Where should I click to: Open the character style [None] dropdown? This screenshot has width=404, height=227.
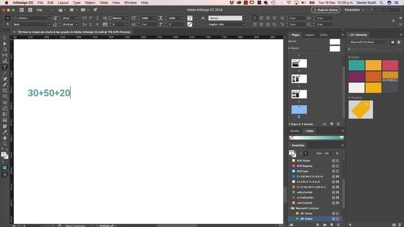pyautogui.click(x=244, y=18)
